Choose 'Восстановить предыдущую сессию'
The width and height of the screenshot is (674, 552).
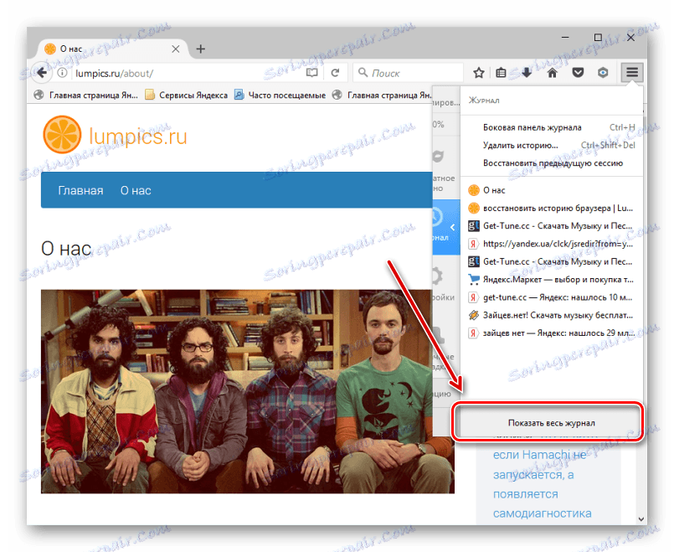552,163
